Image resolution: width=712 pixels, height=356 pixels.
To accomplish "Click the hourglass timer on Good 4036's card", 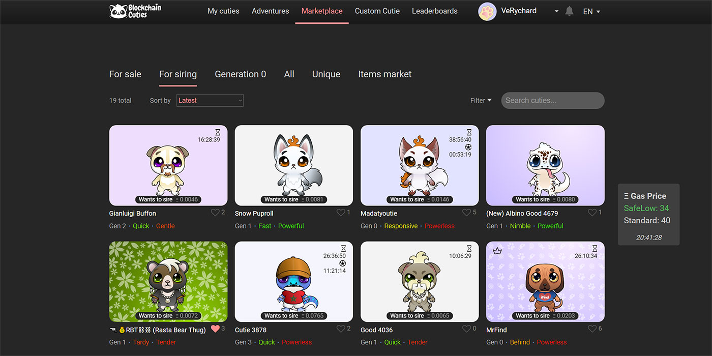I will click(x=468, y=248).
